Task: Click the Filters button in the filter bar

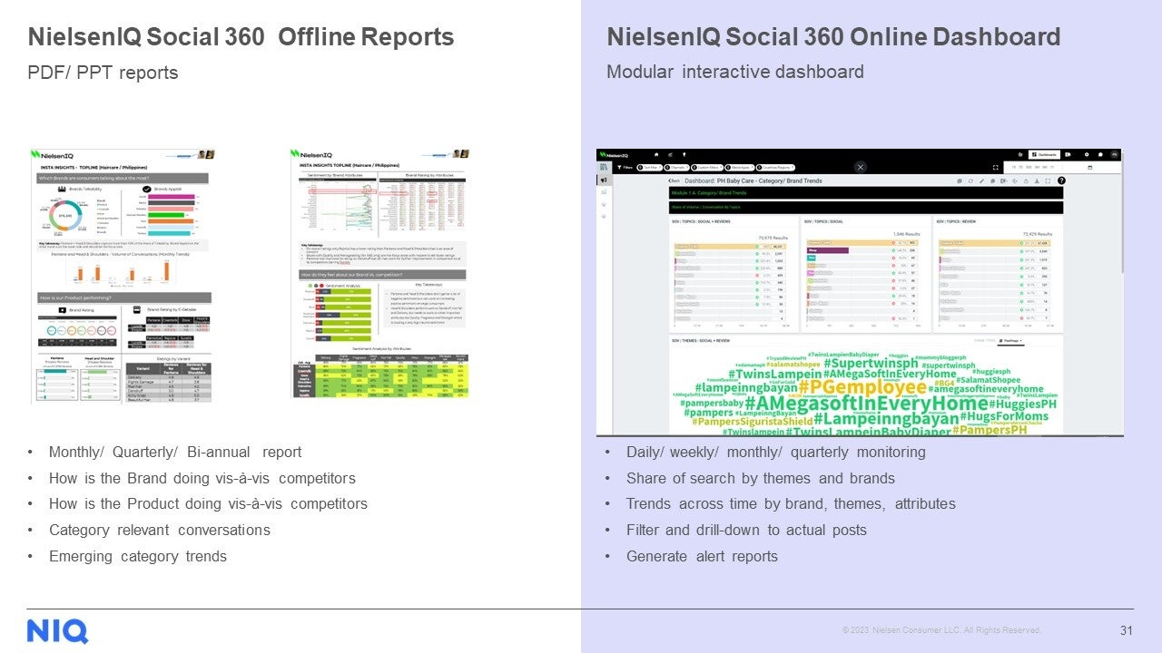Action: click(x=625, y=168)
